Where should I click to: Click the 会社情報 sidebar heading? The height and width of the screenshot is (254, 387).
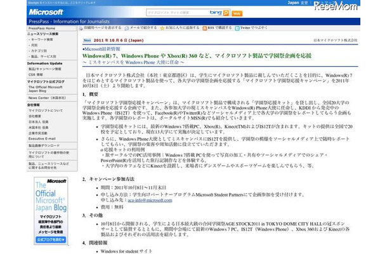34,105
